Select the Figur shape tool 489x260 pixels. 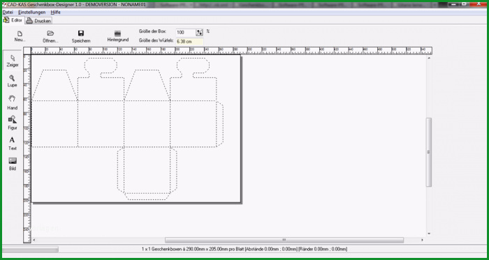coord(12,123)
